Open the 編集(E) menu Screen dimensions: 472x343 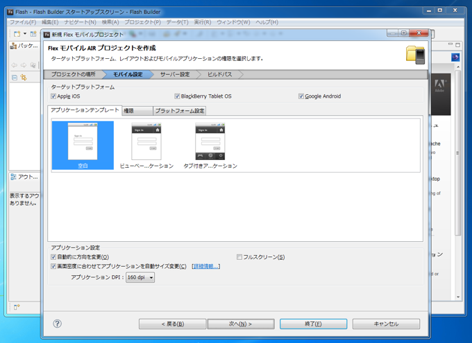tap(50, 22)
